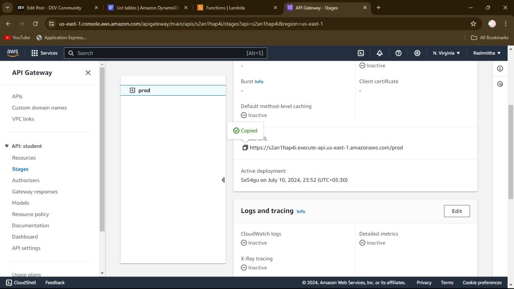Click the invoke URL text ending /prod
Screen dimensions: 514x289
point(326,148)
